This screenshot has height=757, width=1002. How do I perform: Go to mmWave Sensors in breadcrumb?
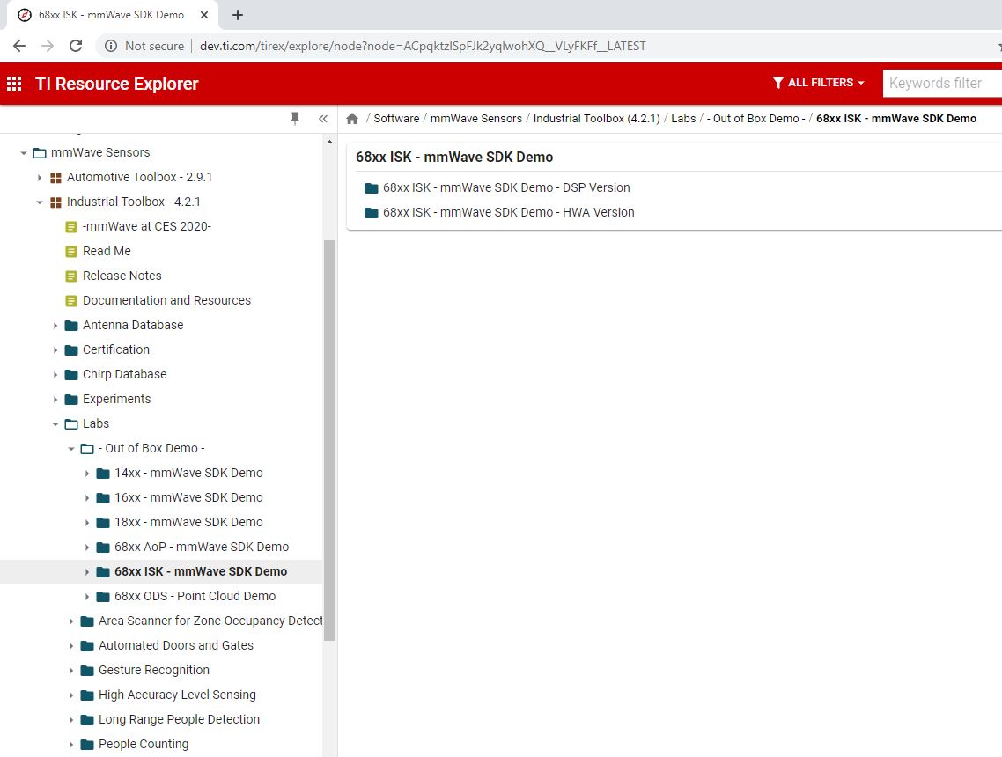coord(476,118)
